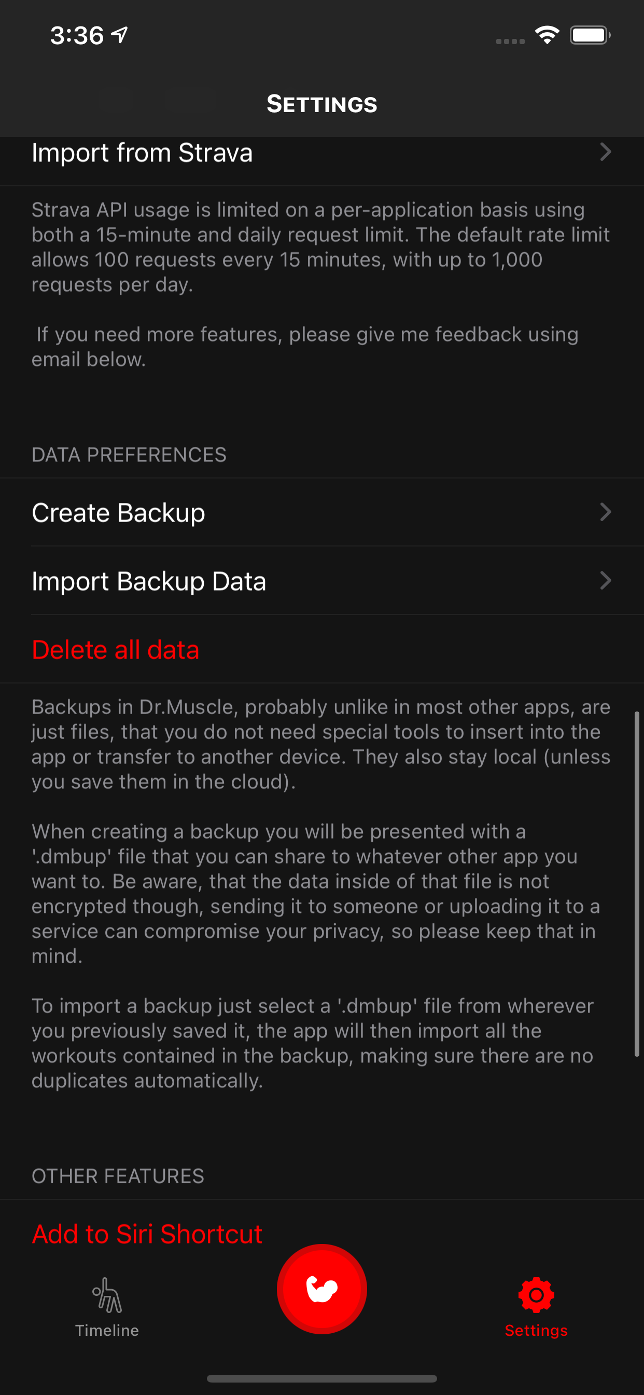Viewport: 644px width, 1395px height.
Task: Tap the battery indicator icon
Action: [x=590, y=35]
